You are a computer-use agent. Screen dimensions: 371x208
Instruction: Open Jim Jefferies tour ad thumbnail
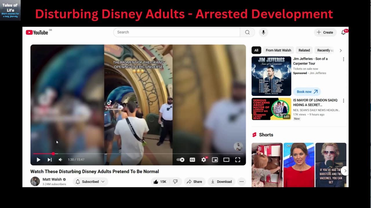[271, 76]
